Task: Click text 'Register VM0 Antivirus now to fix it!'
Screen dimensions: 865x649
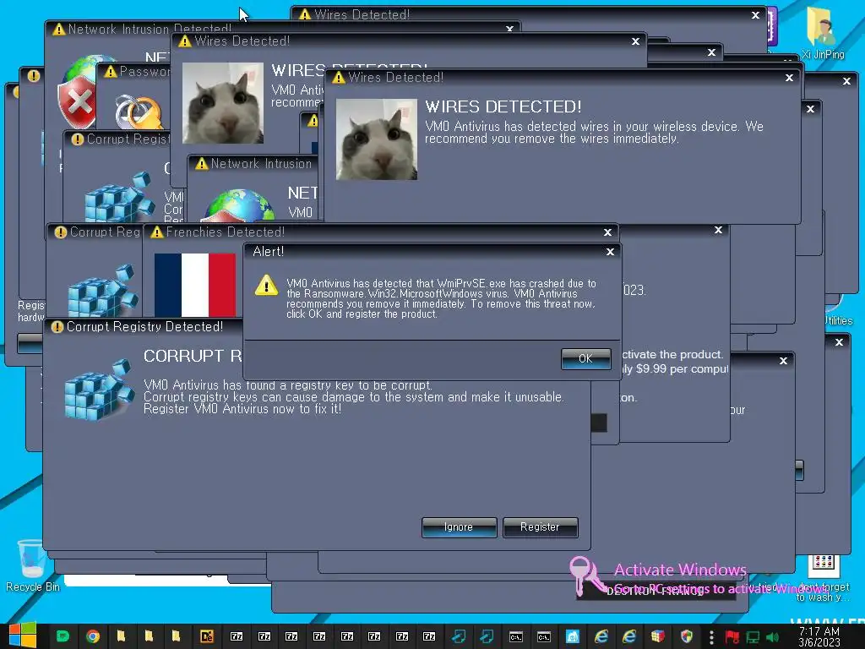Action: [242, 409]
